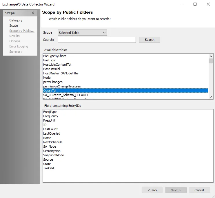The width and height of the screenshot is (215, 198).
Task: Select HostListsContentTbl table
Action: point(125,65)
